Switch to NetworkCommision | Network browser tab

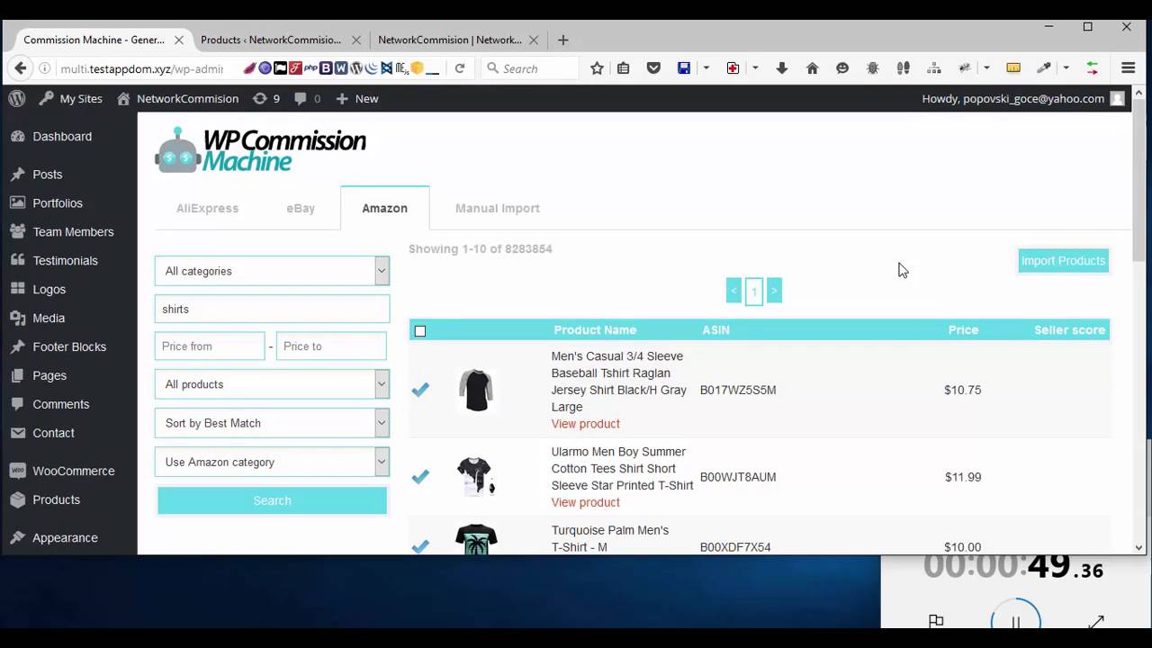click(449, 40)
